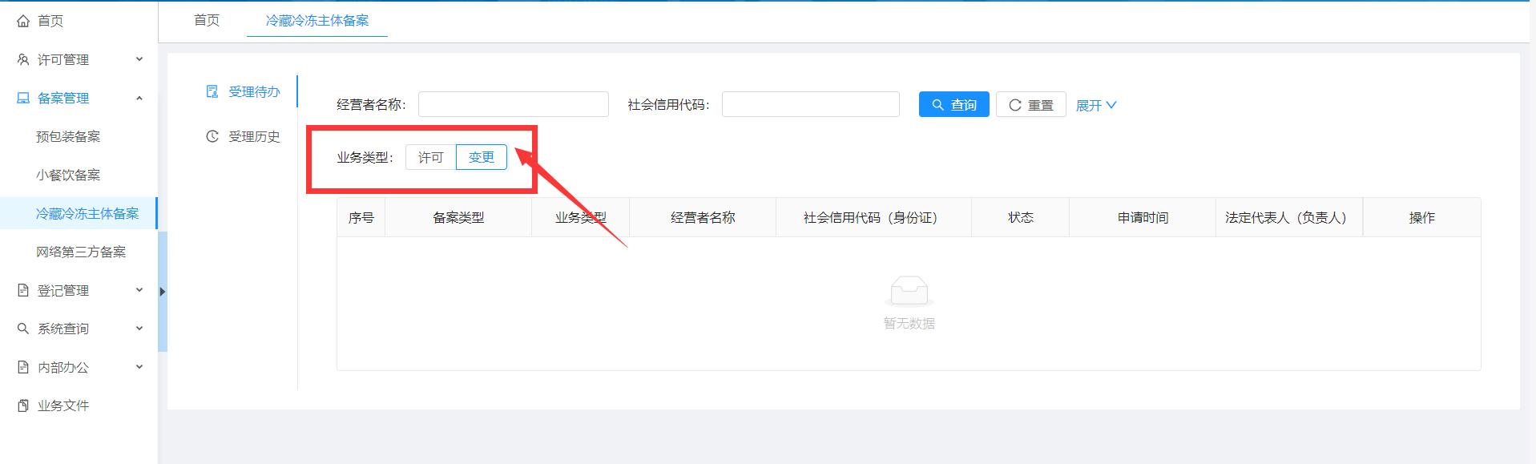Expand the 许可管理 menu chevron
The image size is (1536, 464).
coord(139,59)
